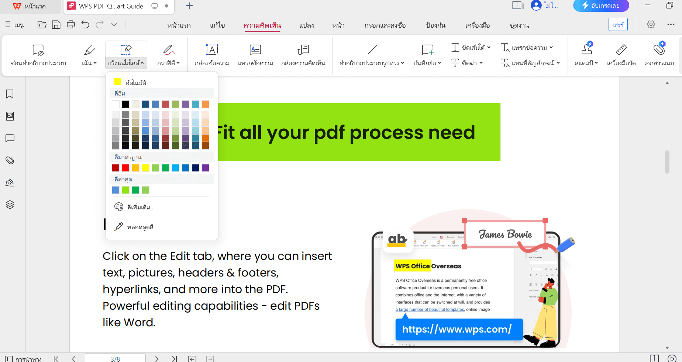Open the file folder icon in quick toolbar
682x362 pixels.
click(42, 25)
